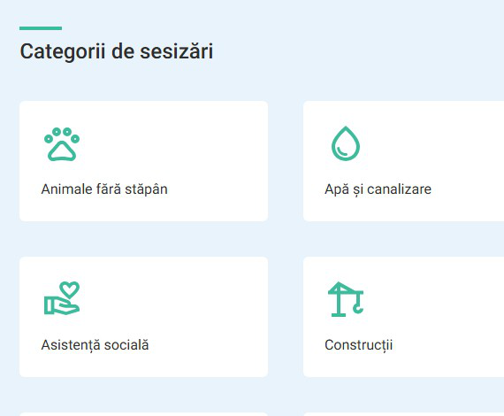Click the water drop icon
The image size is (504, 416).
click(x=346, y=143)
